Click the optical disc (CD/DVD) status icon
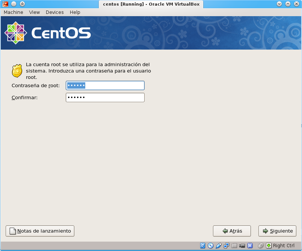This screenshot has height=251, width=302. coord(210,246)
